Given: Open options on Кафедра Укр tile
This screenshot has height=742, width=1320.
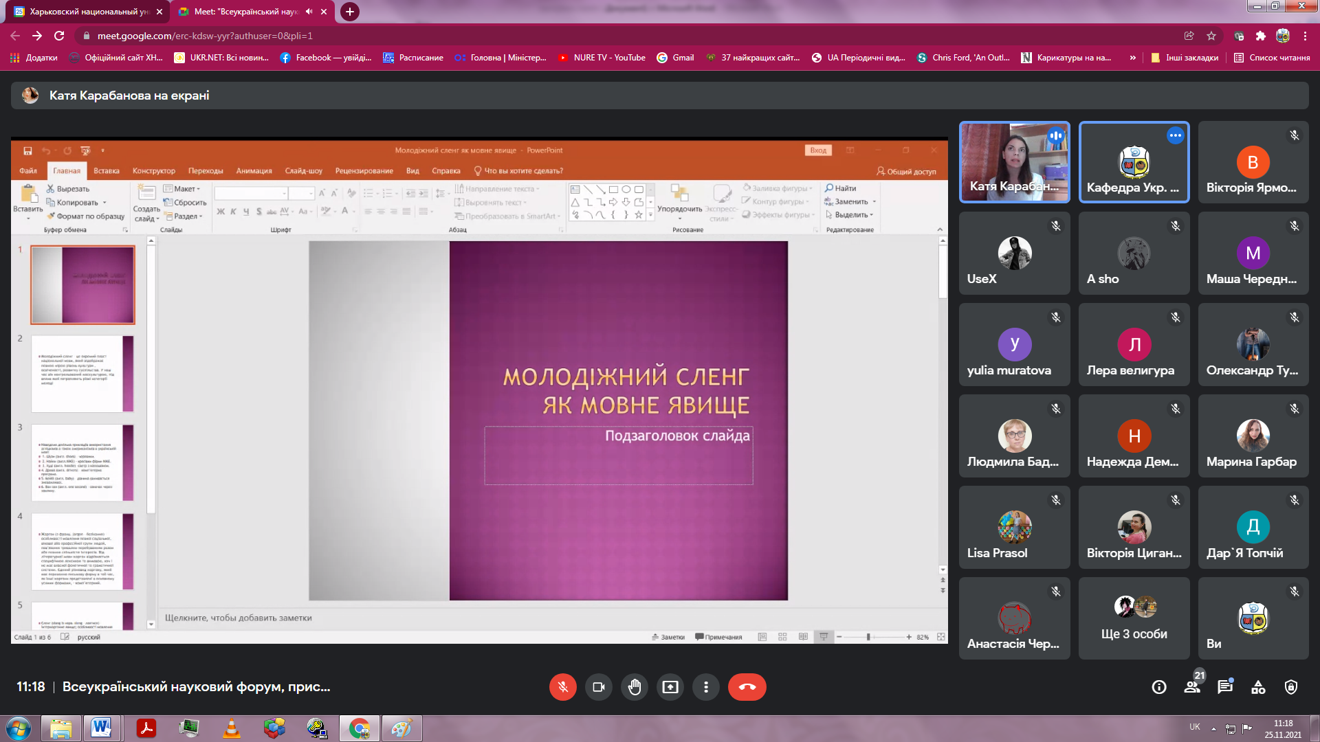Looking at the screenshot, I should [1176, 135].
